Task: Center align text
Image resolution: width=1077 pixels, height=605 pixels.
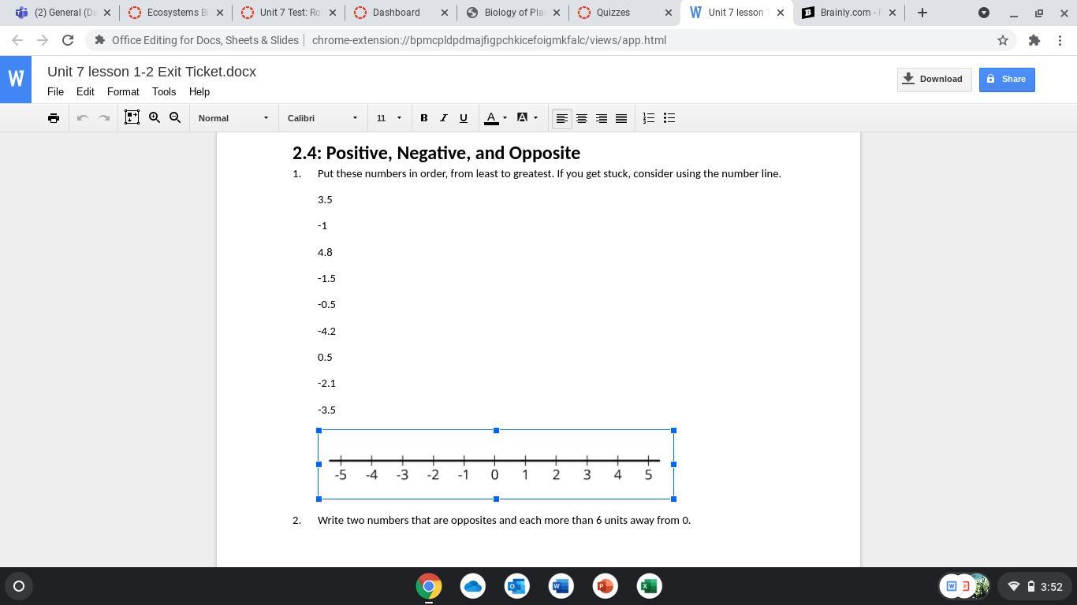Action: pyautogui.click(x=582, y=118)
